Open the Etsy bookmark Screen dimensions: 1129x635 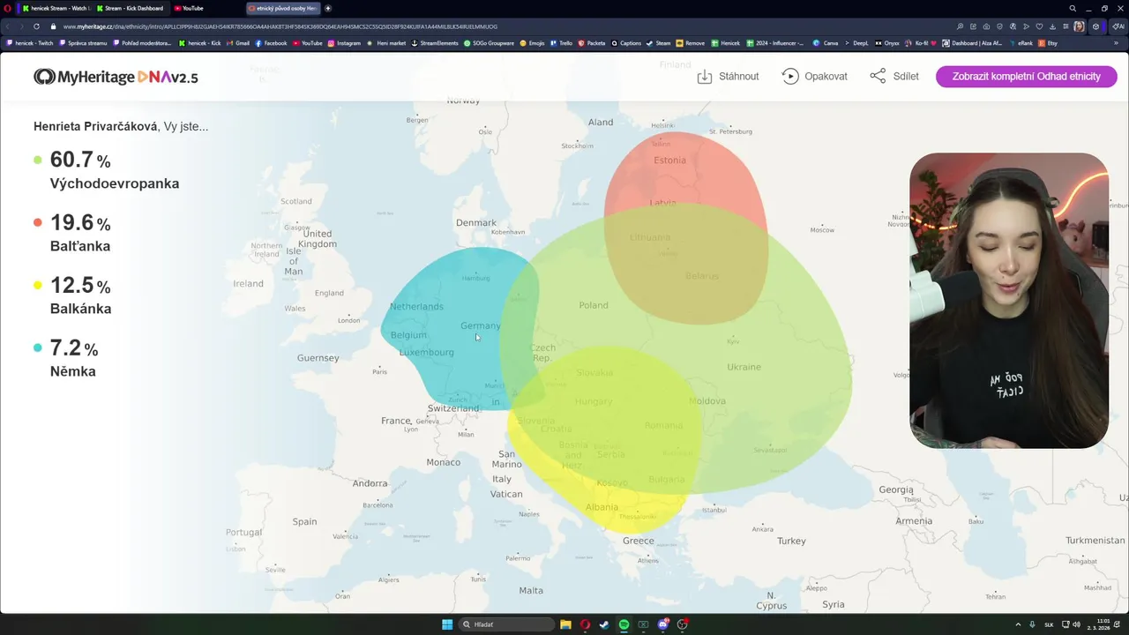point(1048,42)
